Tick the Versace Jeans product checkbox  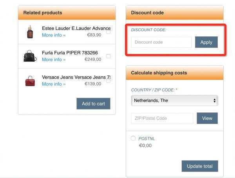108,81
